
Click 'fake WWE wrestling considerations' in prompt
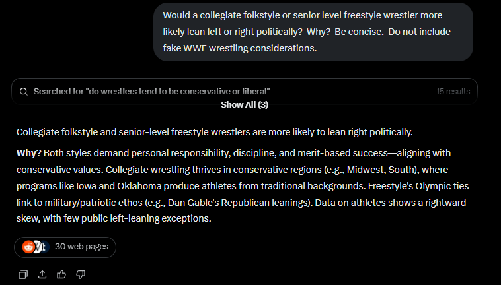pos(240,48)
